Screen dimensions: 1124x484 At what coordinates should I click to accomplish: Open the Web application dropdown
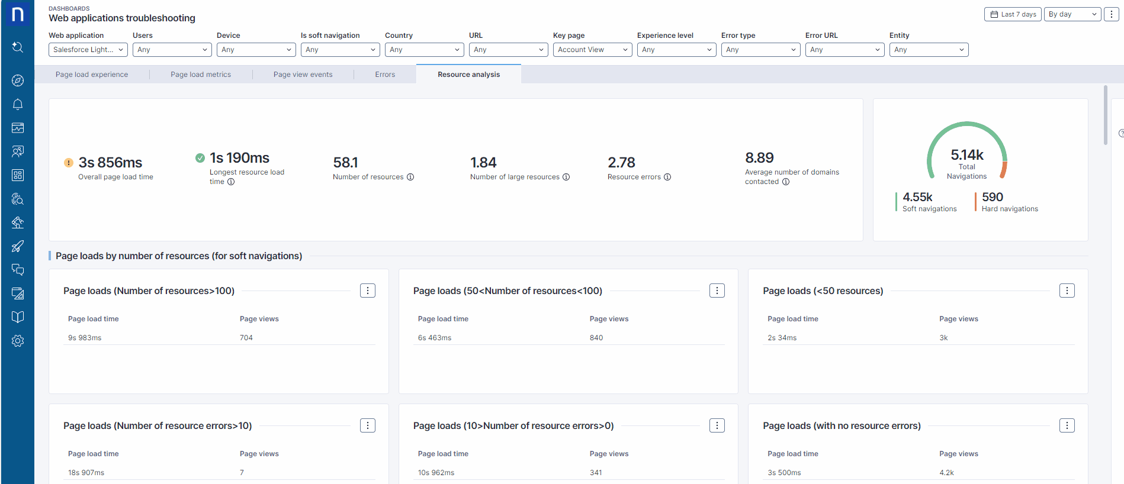click(x=88, y=50)
